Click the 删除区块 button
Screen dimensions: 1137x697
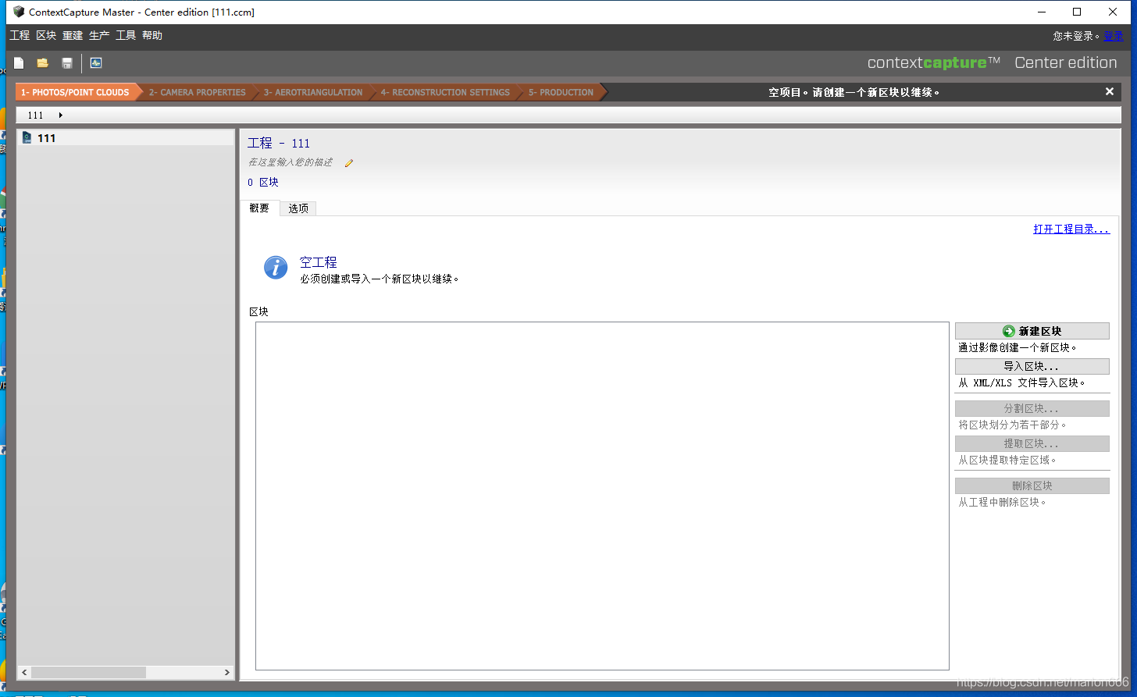tap(1032, 485)
